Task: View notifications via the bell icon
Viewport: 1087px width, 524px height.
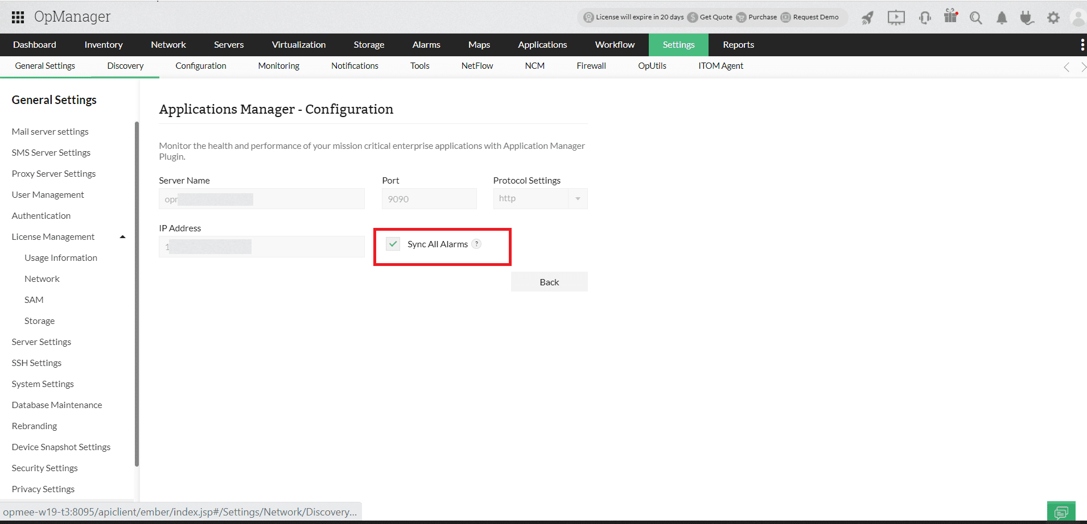Action: (1002, 18)
